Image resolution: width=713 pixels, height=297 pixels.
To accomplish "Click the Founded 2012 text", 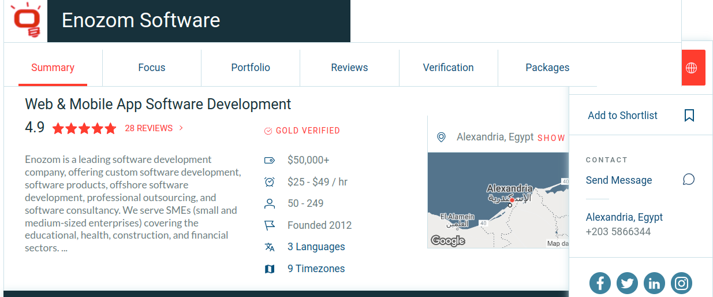I will pyautogui.click(x=319, y=225).
